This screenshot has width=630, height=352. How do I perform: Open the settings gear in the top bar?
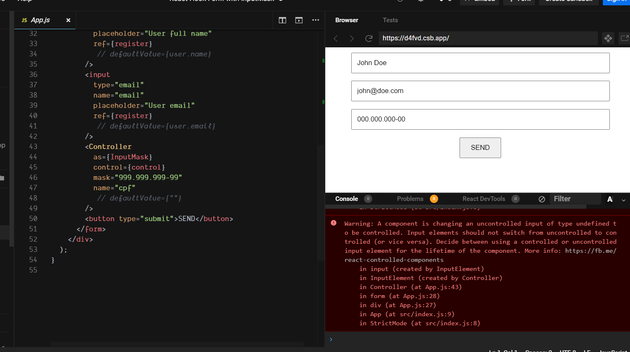coord(420,1)
